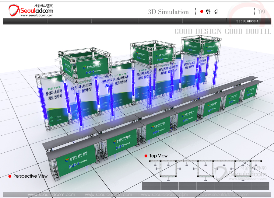This screenshot has height=198, width=274.
Task: Select the top view floor plan diagram
Action: pos(206,175)
